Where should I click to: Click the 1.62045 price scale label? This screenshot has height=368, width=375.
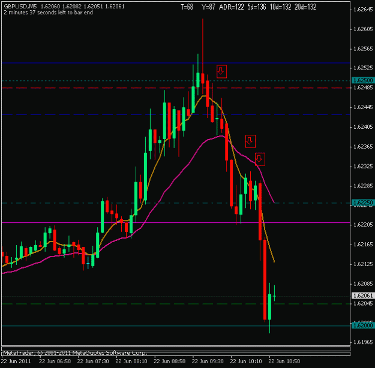coord(363,303)
